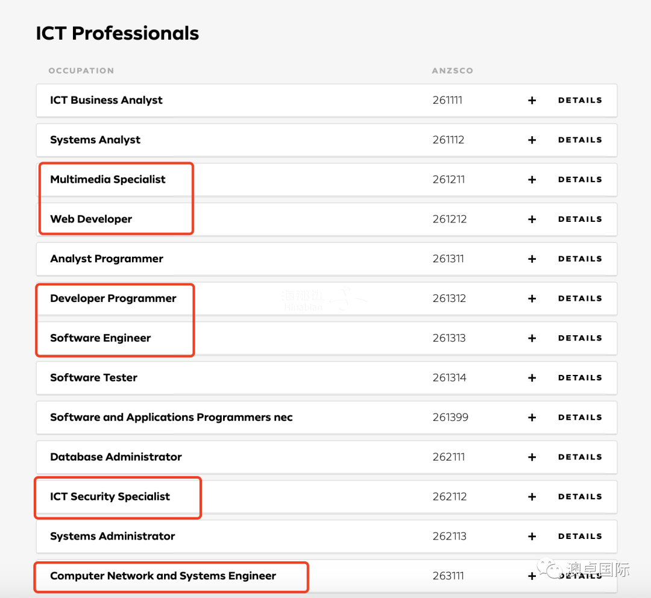Expand Developer Programmer plus icon

(x=532, y=298)
